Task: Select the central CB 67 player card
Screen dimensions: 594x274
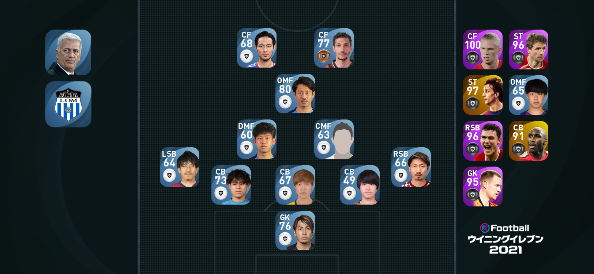Action: point(295,185)
